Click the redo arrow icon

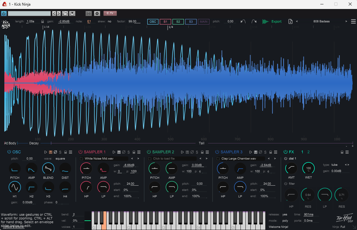254,21
